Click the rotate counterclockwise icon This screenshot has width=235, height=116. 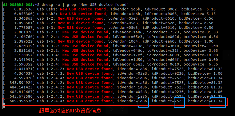pos(111,109)
